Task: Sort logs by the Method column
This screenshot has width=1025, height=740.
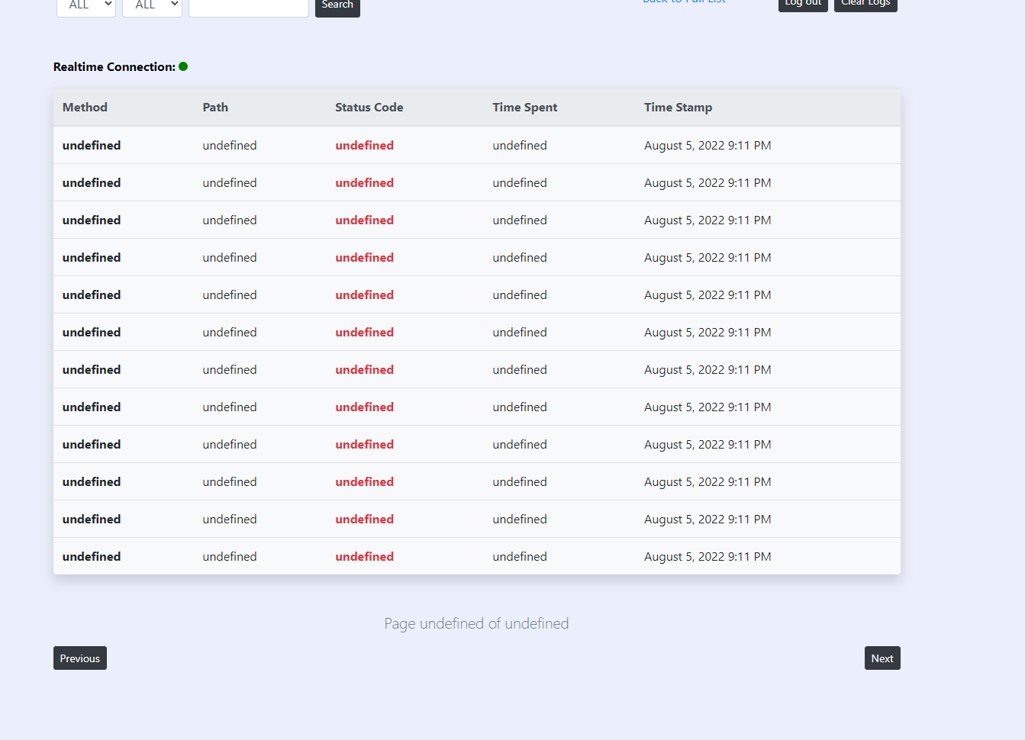Action: pos(84,107)
